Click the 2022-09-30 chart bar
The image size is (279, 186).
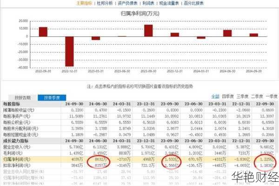pos(43,32)
